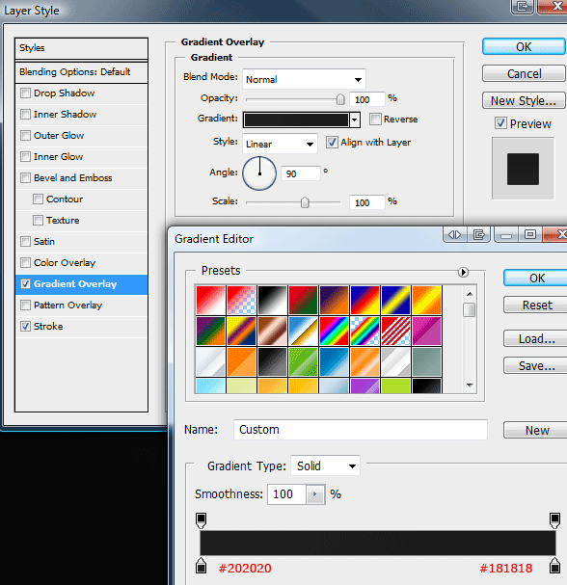Select the right color stop #181818

tap(554, 565)
